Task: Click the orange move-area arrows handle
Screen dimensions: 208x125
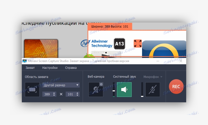Action: [x=138, y=44]
